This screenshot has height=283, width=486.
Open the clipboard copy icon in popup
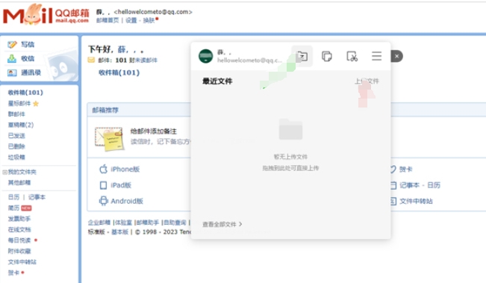(327, 57)
